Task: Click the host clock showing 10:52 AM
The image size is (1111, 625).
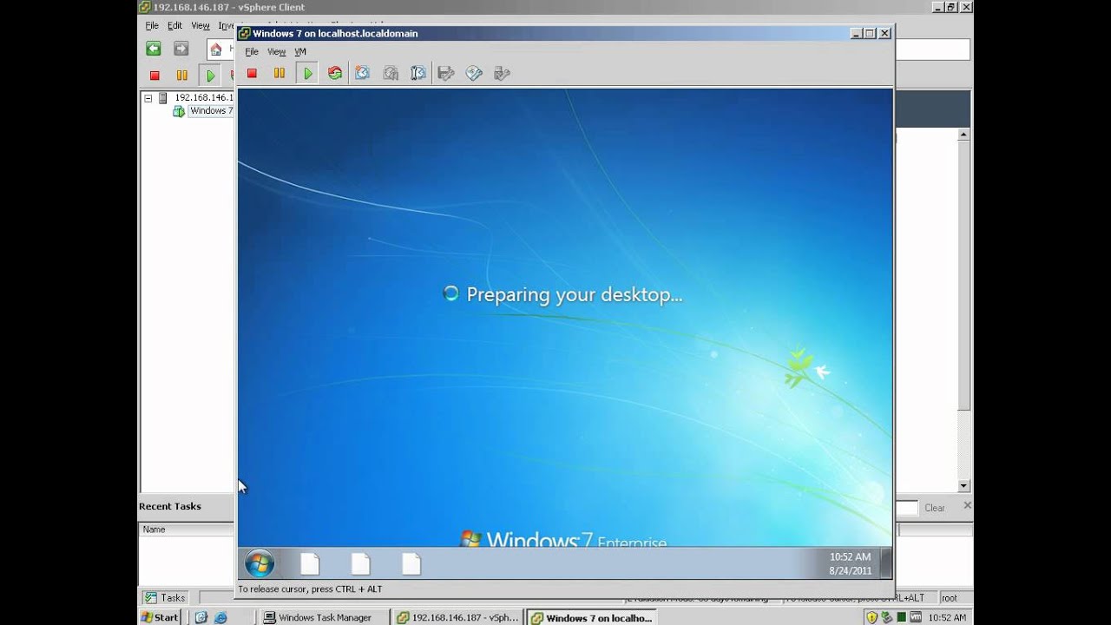Action: point(947,618)
